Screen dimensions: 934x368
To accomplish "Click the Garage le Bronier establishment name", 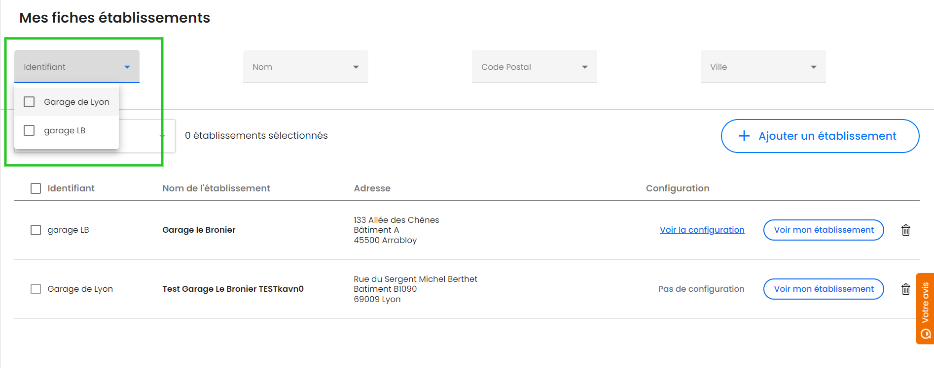I will (199, 230).
